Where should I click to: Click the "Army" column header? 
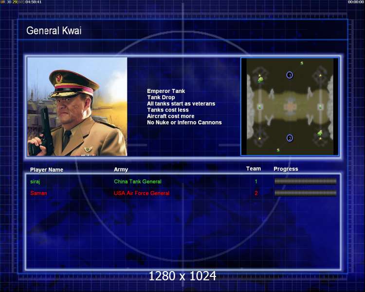pyautogui.click(x=121, y=169)
